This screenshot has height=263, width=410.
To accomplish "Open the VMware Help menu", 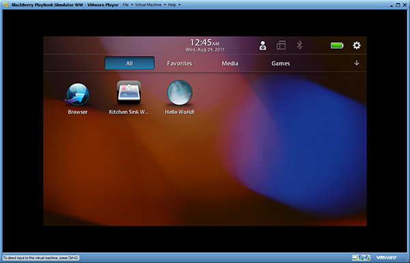I will click(x=174, y=5).
